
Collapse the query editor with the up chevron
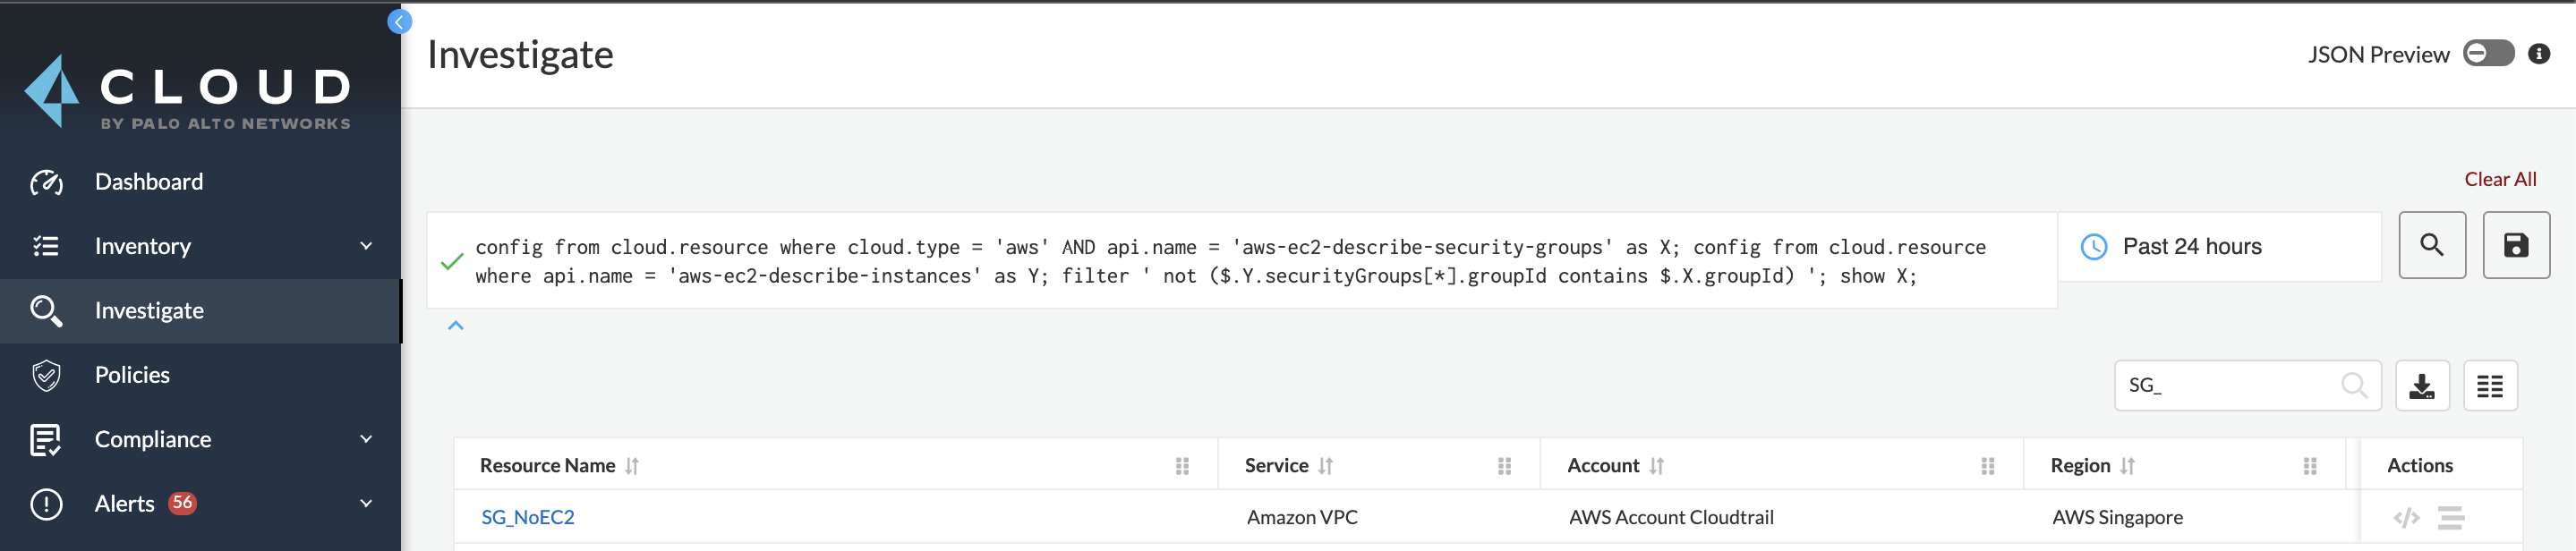click(456, 326)
